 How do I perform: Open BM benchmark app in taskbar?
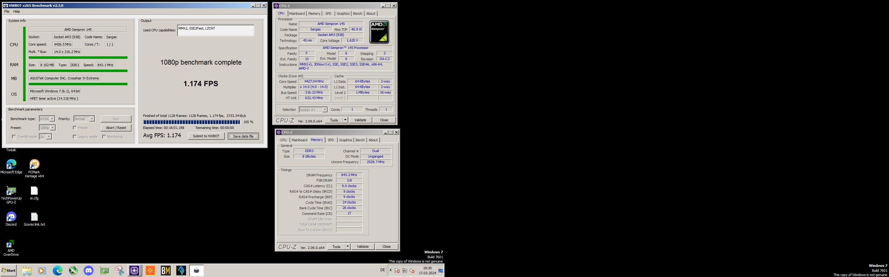[x=166, y=271]
